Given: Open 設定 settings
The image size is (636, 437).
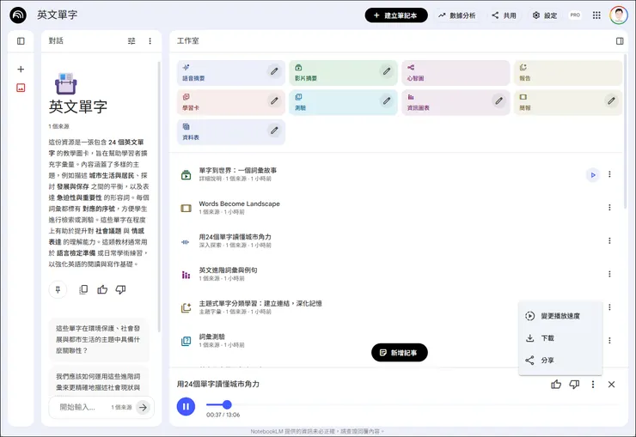Looking at the screenshot, I should pyautogui.click(x=545, y=15).
